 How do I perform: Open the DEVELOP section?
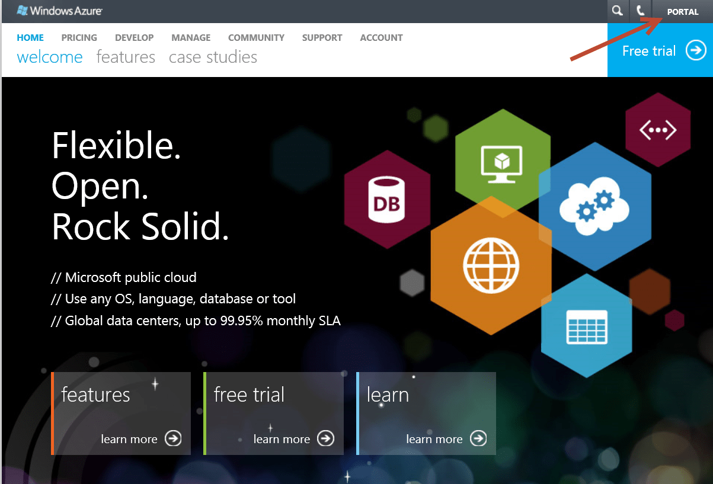point(134,37)
